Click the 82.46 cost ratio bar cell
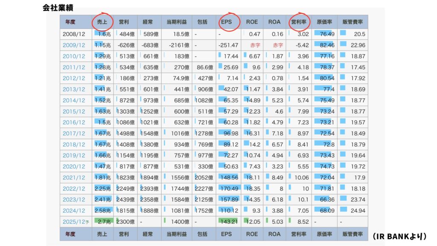Image resolution: width=437 pixels, height=246 pixels. pyautogui.click(x=325, y=45)
